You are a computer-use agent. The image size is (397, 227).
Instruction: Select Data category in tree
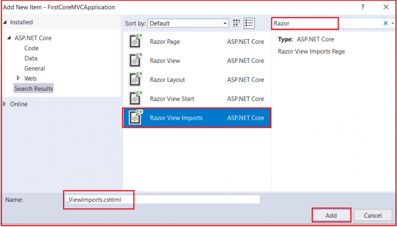(31, 58)
